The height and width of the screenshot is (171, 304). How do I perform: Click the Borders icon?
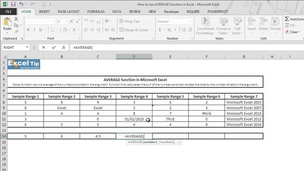click(52, 30)
